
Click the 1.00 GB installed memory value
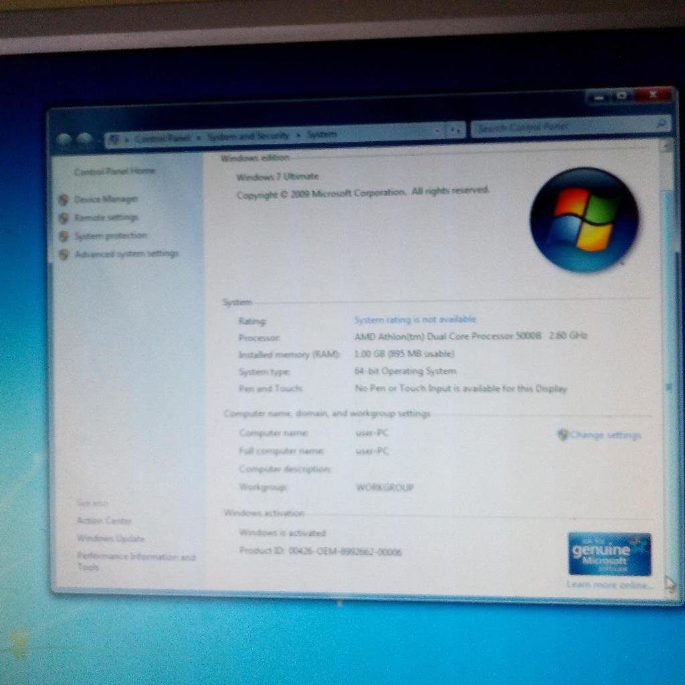tap(404, 353)
